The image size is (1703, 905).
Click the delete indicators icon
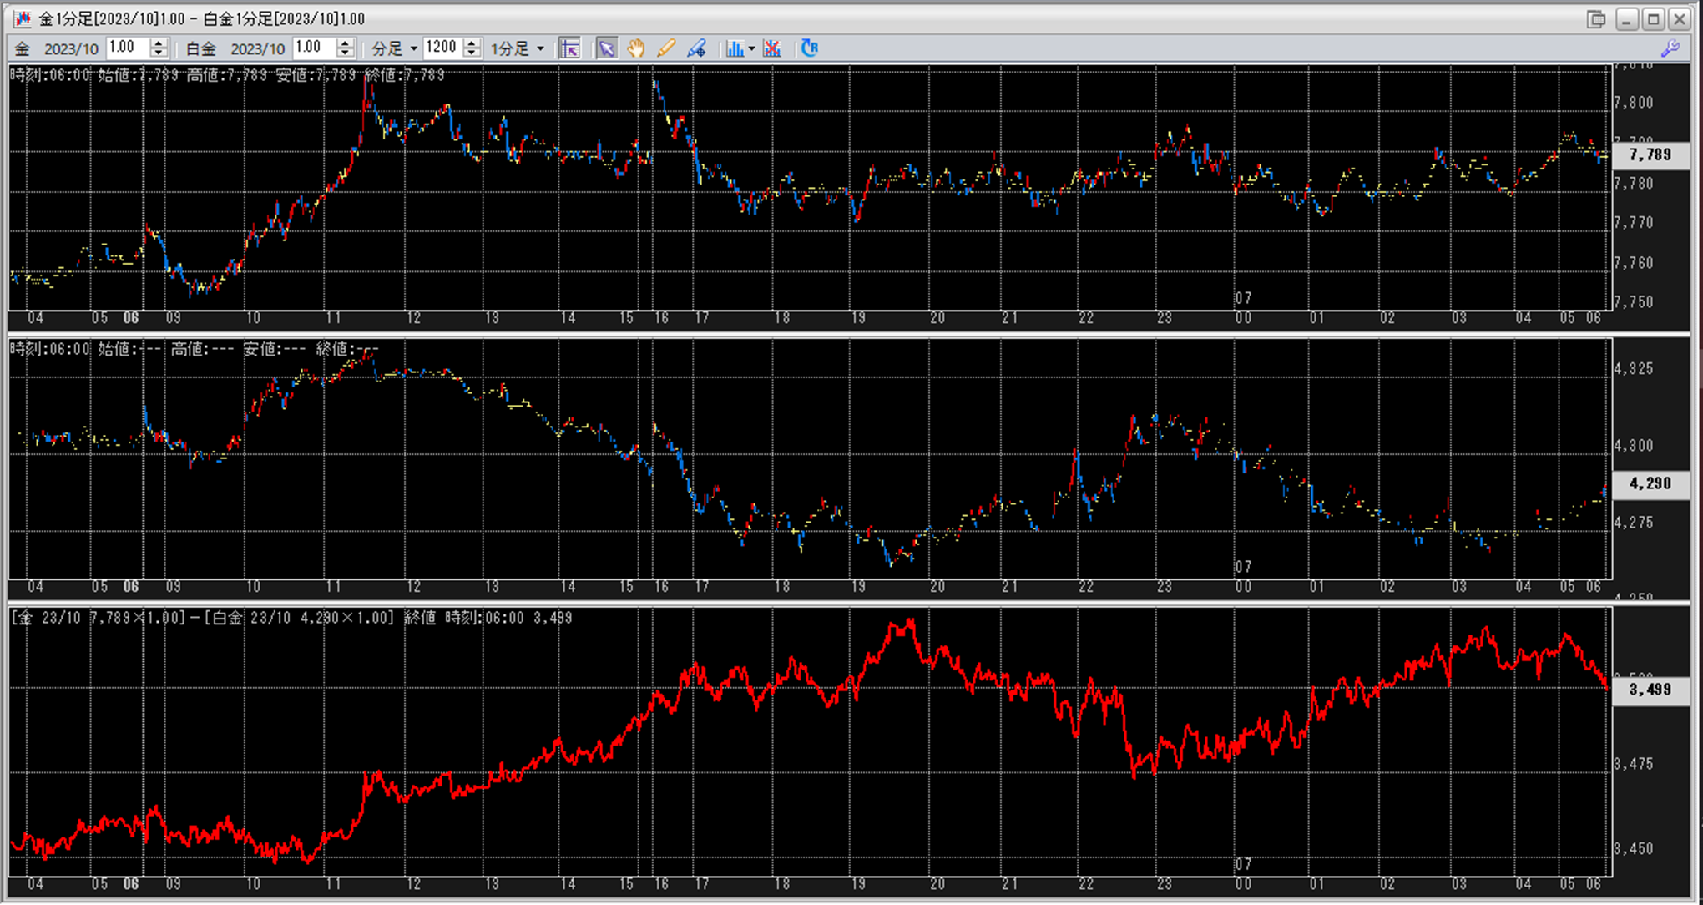coord(772,48)
